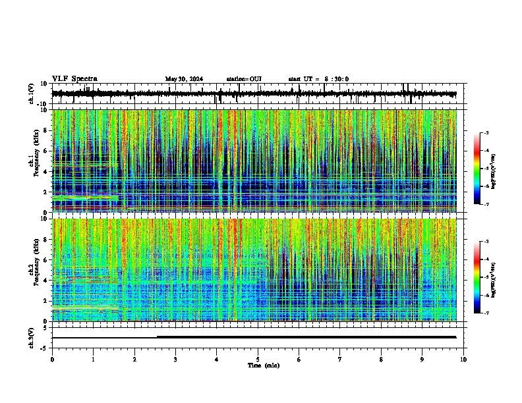
Task: Click the ch.1 spectrogram color scale bar
Action: pyautogui.click(x=477, y=169)
